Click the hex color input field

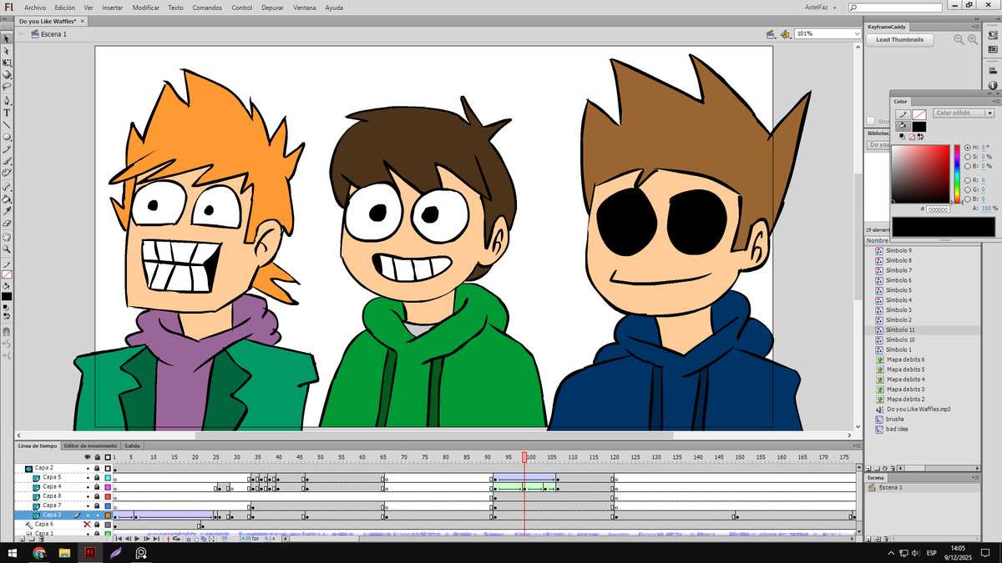coord(938,209)
